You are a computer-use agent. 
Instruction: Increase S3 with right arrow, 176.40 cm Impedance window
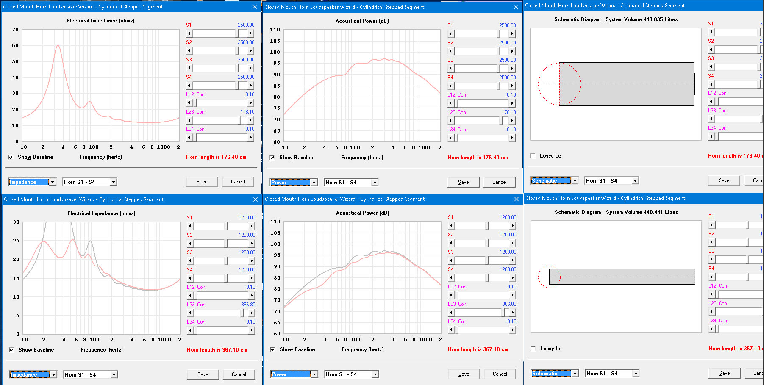pos(251,68)
